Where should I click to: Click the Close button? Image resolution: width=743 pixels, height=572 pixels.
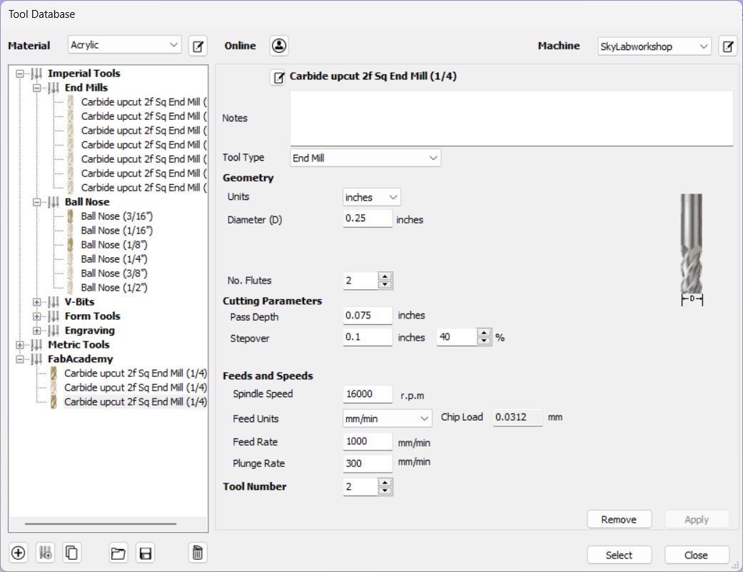(x=697, y=555)
